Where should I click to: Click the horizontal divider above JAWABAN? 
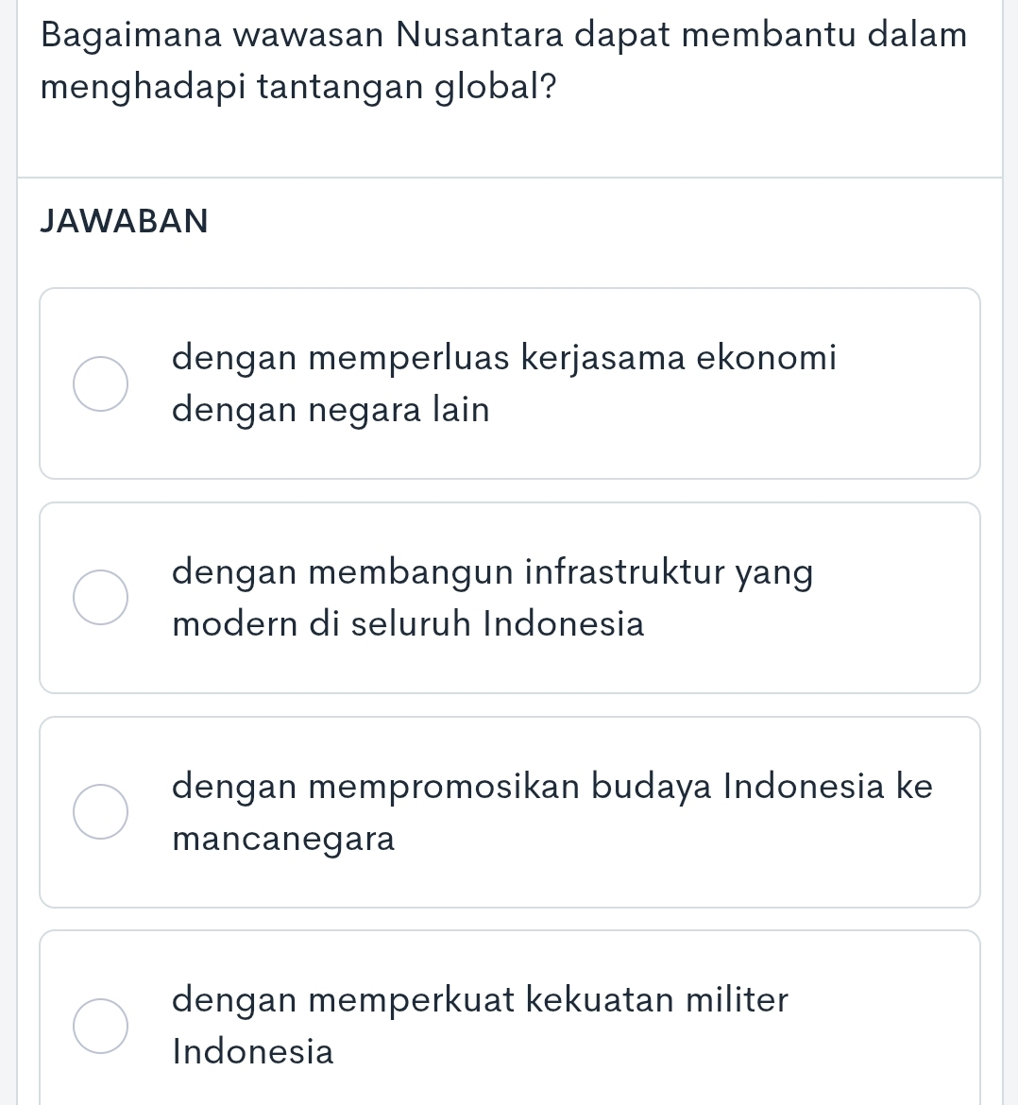point(510,177)
